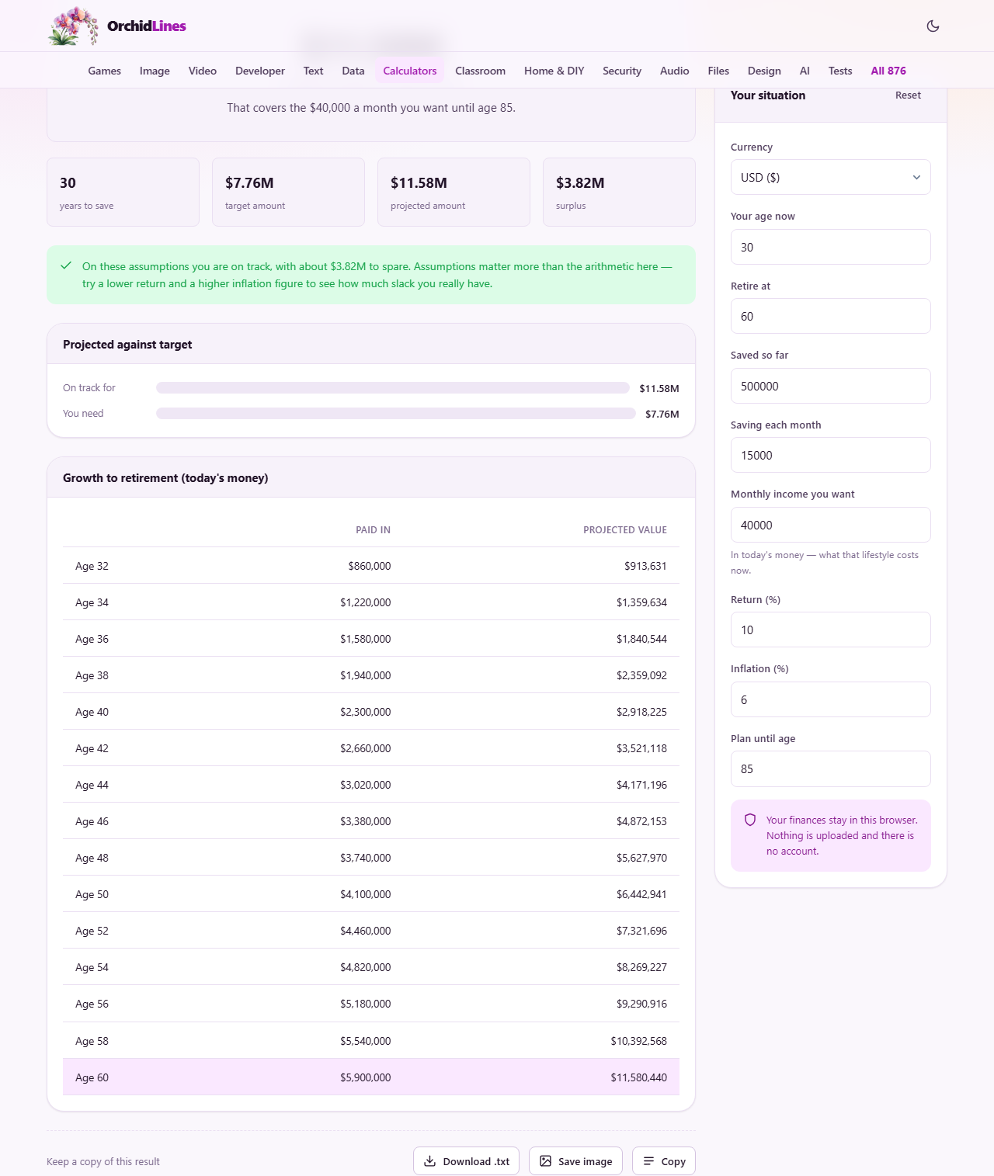
Task: Open the AI category
Action: point(805,71)
